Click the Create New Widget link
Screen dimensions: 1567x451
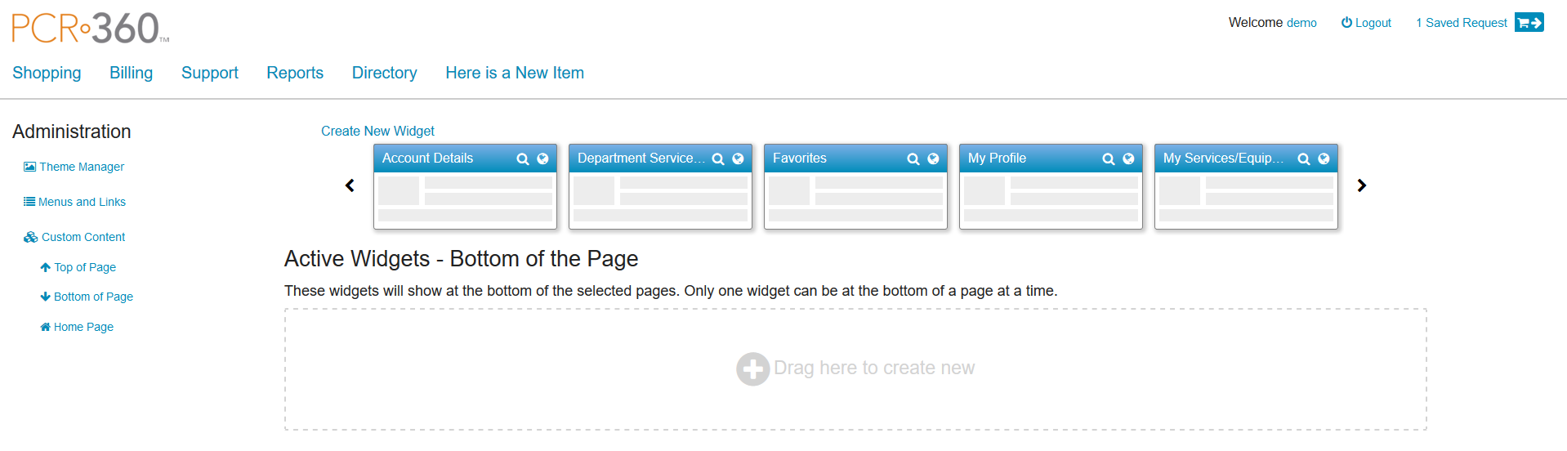(377, 131)
